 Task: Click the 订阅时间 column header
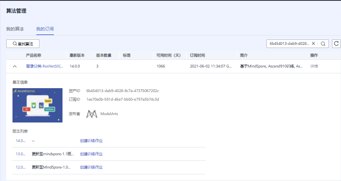point(197,55)
